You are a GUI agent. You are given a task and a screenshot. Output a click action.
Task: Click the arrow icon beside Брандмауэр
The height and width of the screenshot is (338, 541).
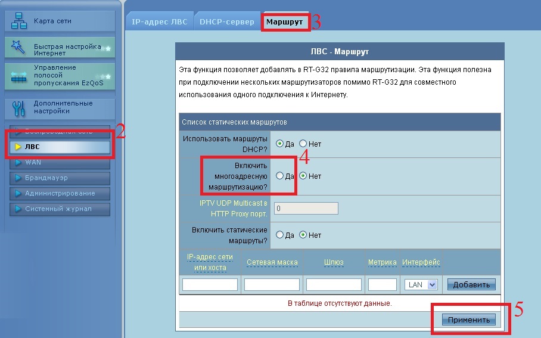click(x=18, y=178)
